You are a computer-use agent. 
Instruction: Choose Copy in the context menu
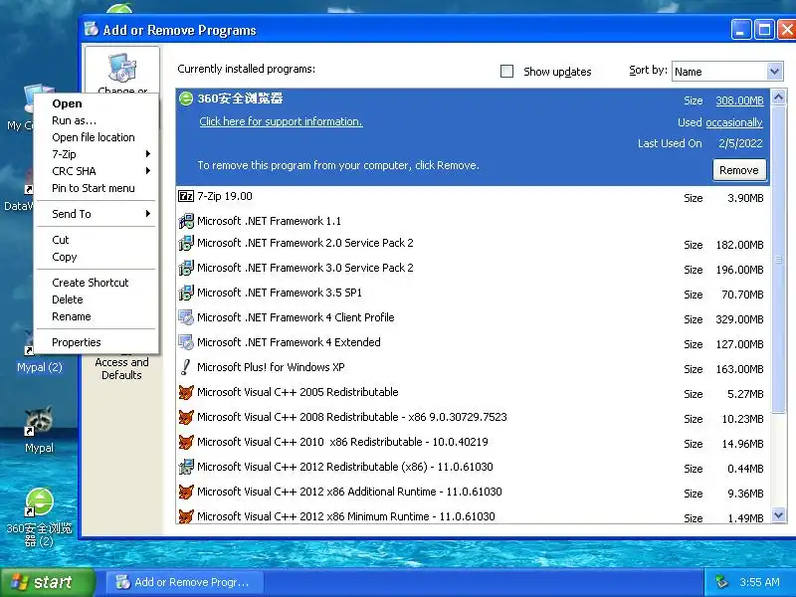96,257
